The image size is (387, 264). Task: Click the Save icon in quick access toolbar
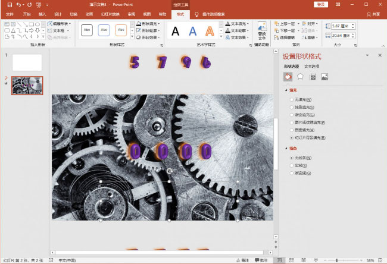click(9, 4)
